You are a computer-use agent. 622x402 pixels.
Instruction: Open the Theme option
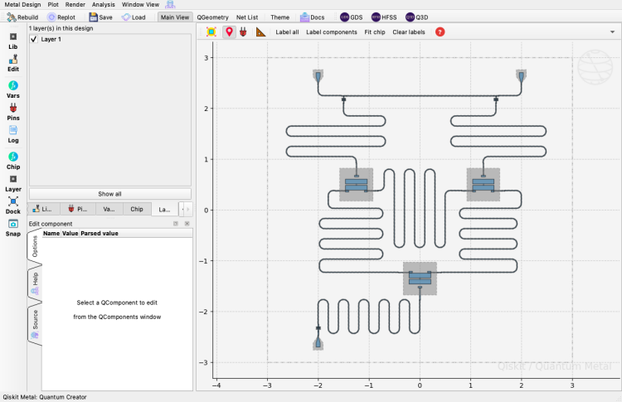click(279, 17)
